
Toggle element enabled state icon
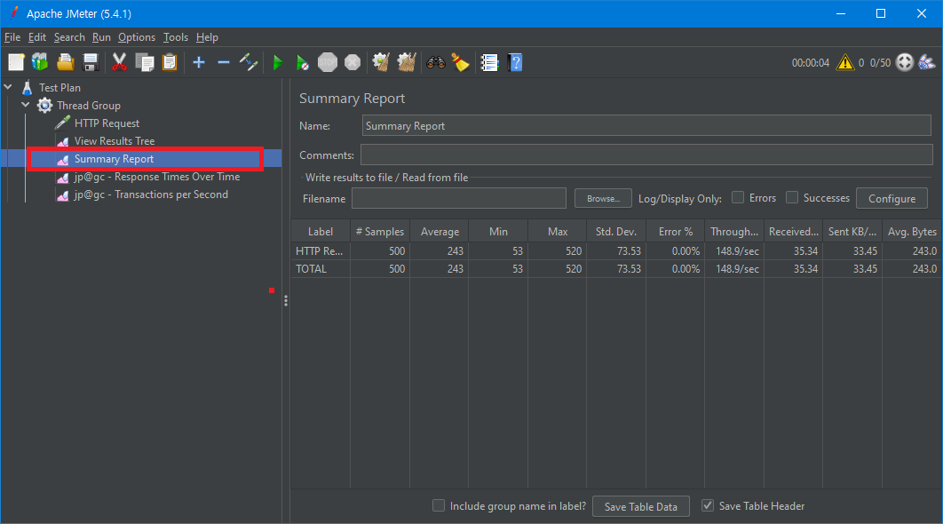249,62
